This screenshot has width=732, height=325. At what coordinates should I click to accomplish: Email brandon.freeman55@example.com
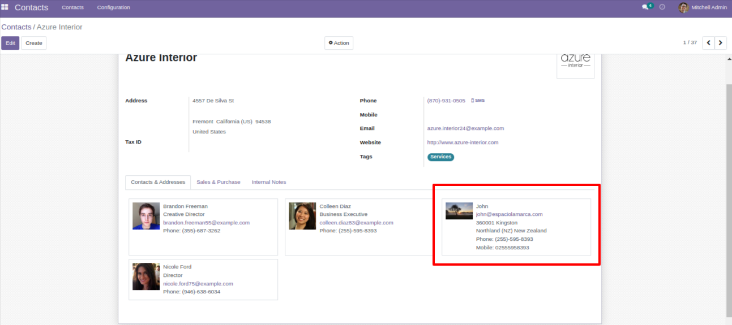(x=206, y=223)
